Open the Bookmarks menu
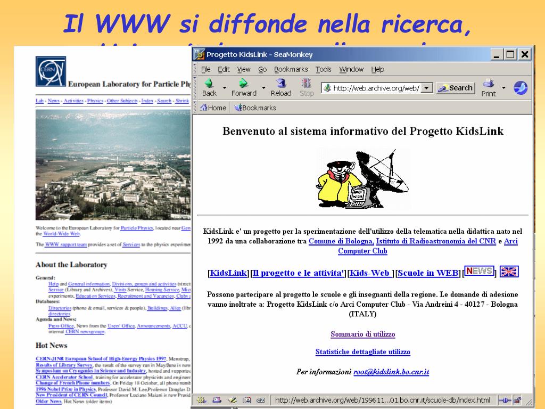This screenshot has height=409, width=545. (x=291, y=69)
